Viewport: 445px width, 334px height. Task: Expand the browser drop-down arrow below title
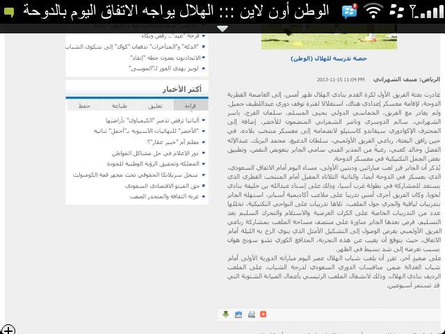[222, 29]
